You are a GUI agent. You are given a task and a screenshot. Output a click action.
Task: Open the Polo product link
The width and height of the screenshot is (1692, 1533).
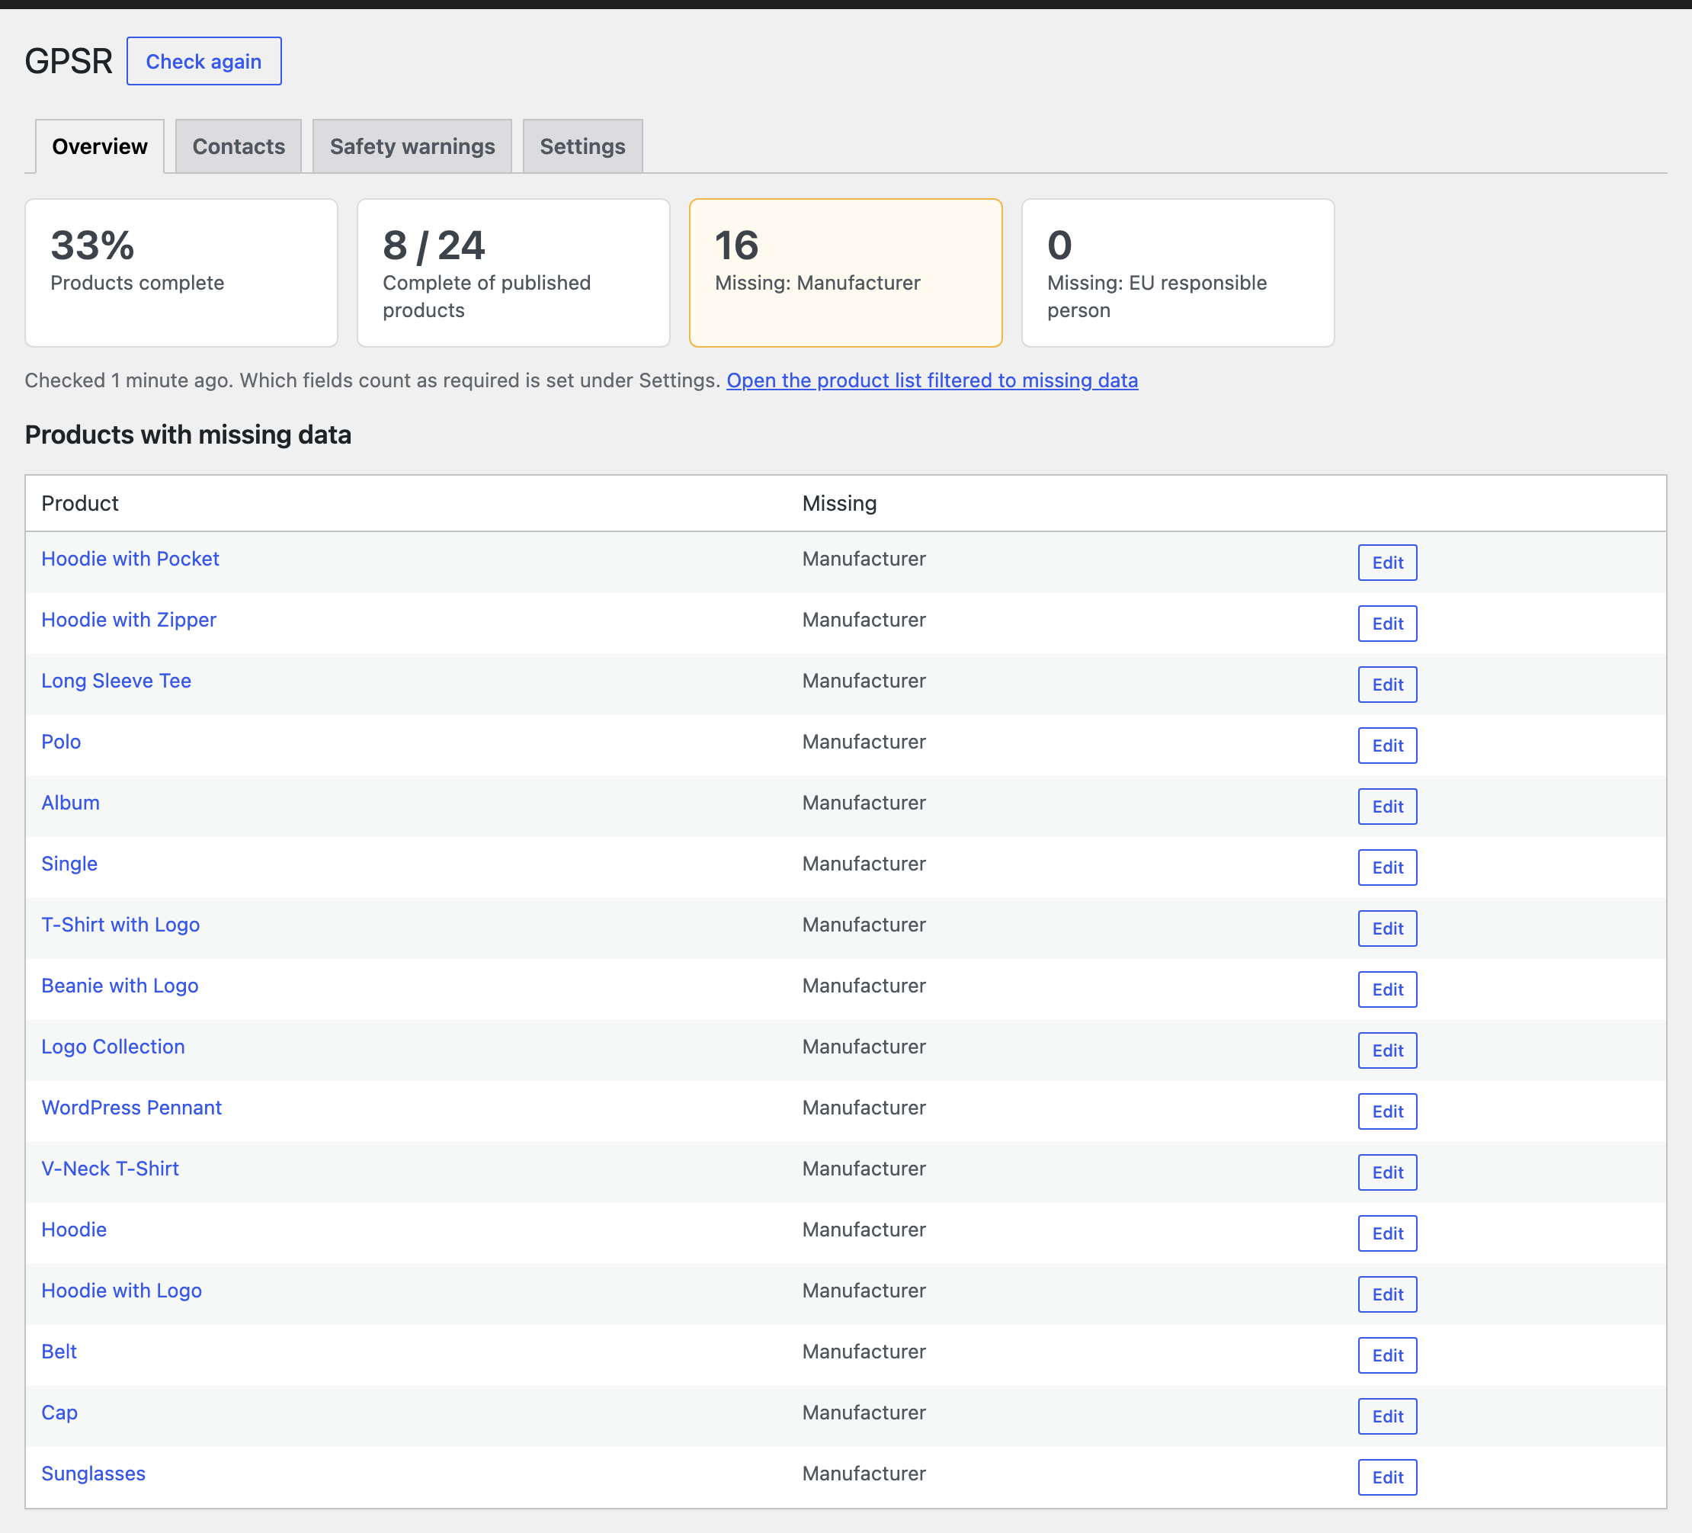tap(61, 742)
